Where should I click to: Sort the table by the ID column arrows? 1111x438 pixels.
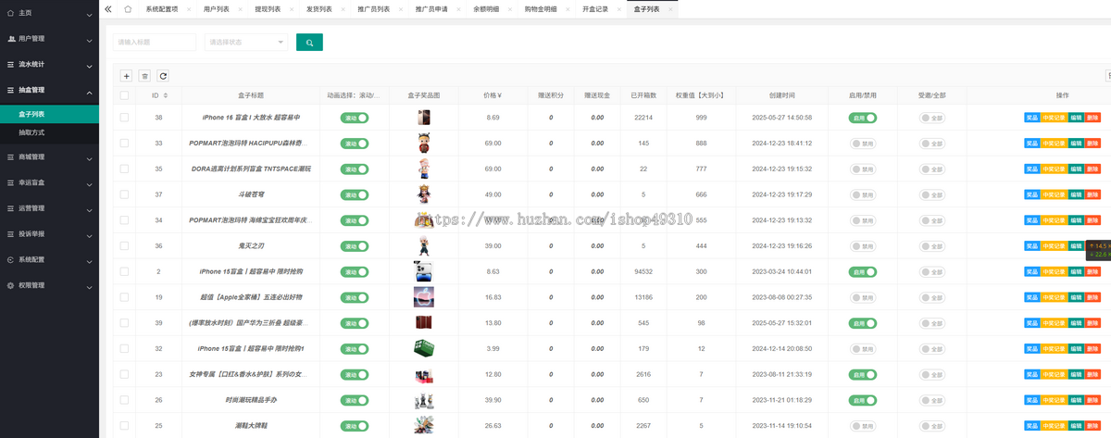click(166, 95)
